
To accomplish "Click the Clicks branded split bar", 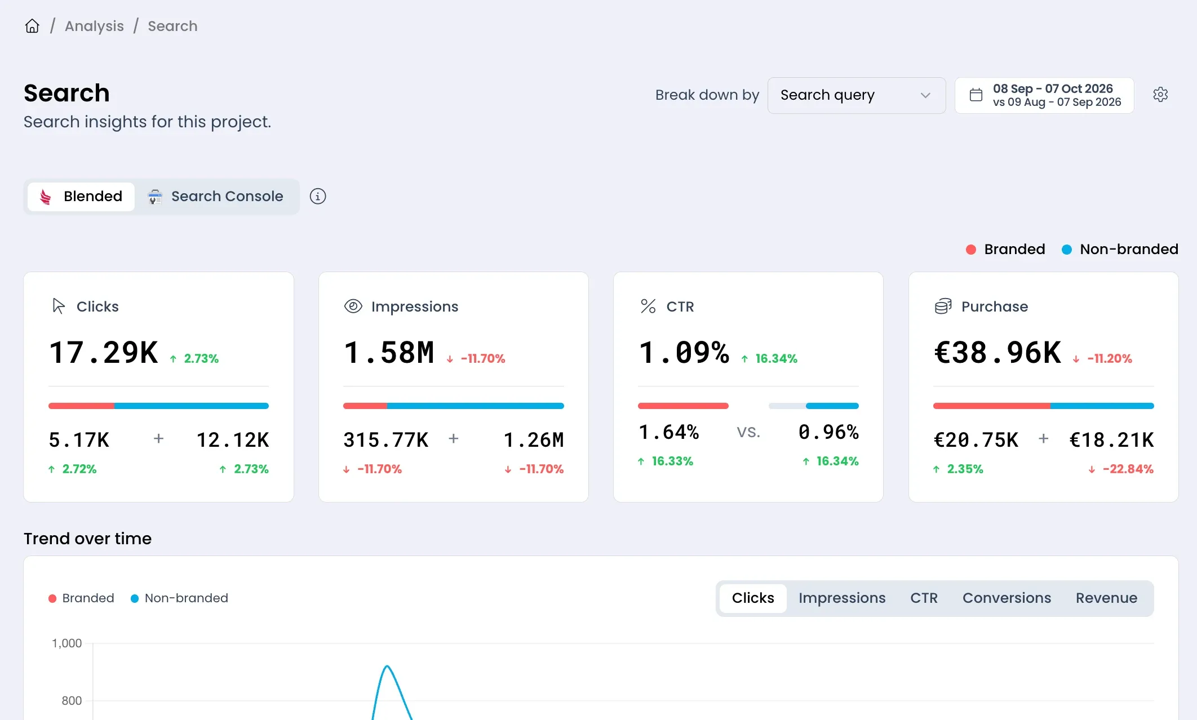I will coord(81,406).
